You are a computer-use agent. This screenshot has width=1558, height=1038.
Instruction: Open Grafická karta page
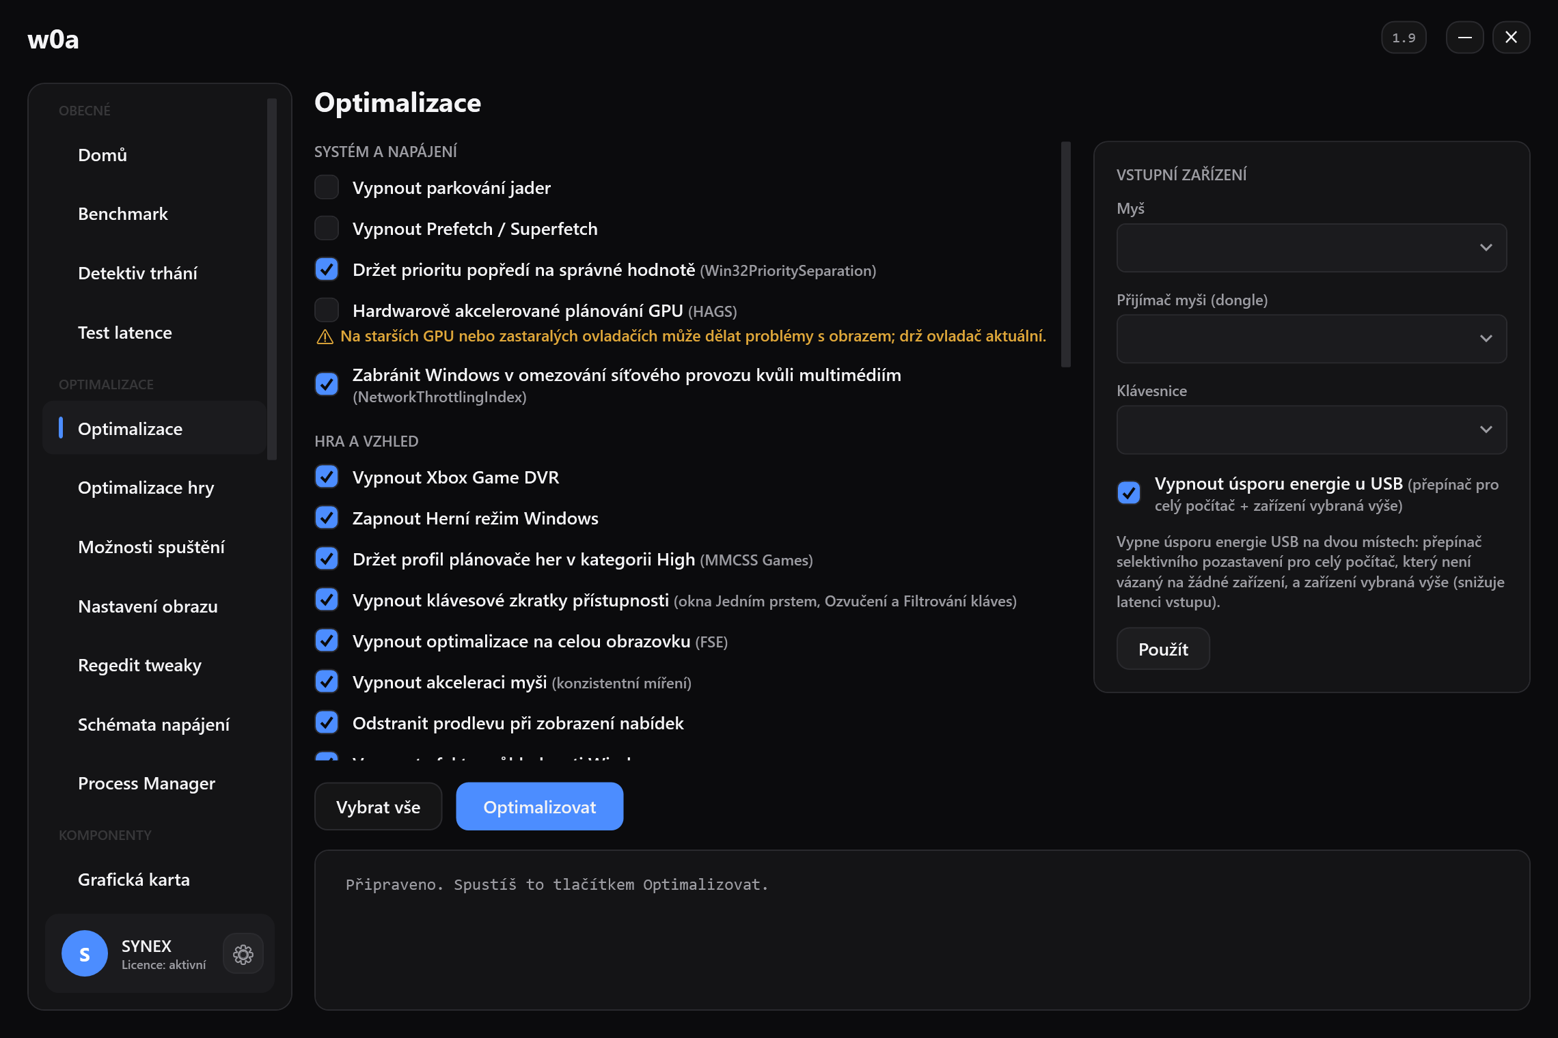(154, 880)
